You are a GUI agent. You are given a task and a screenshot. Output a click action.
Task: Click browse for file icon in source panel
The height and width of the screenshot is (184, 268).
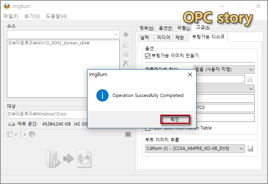(x=126, y=44)
